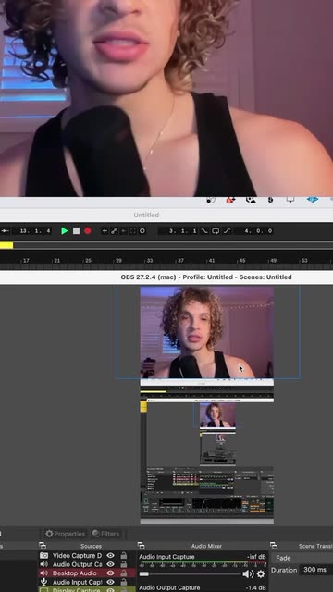Screen dimensions: 333x592
Task: Click the Duration 300 ms field
Action: coord(316,570)
